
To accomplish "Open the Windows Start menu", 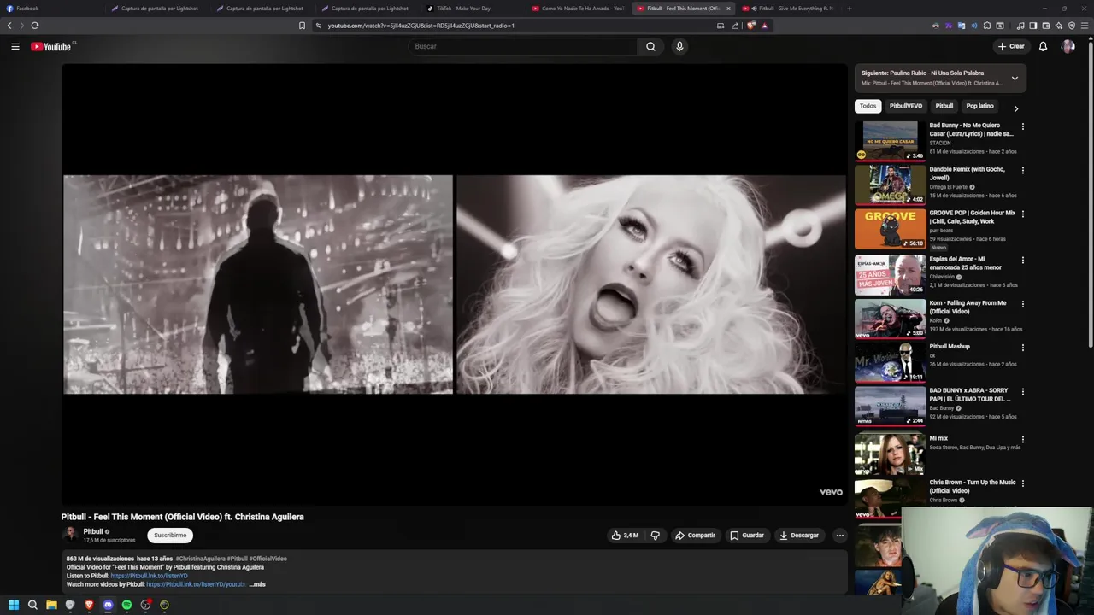I will click(14, 605).
